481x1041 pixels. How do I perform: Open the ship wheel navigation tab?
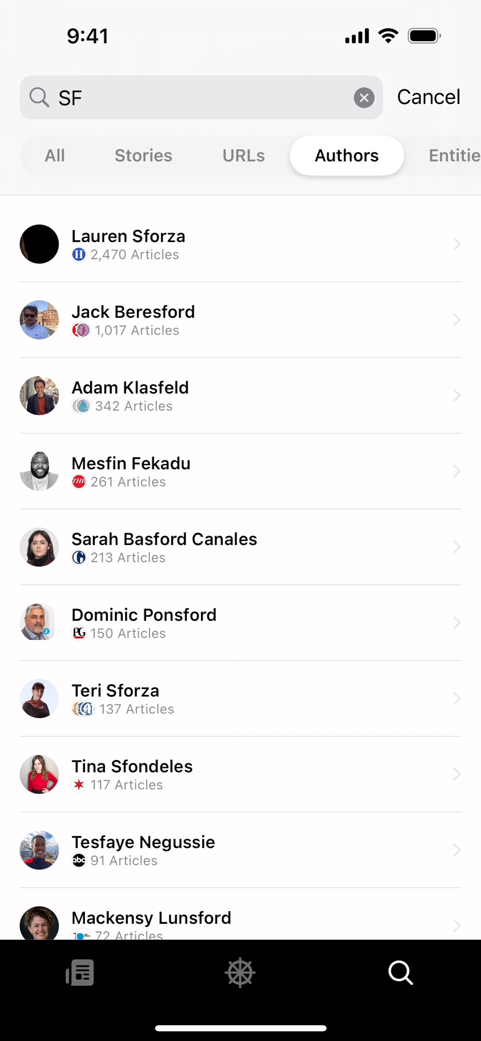tap(240, 972)
